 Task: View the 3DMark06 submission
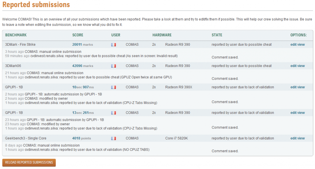[301, 66]
